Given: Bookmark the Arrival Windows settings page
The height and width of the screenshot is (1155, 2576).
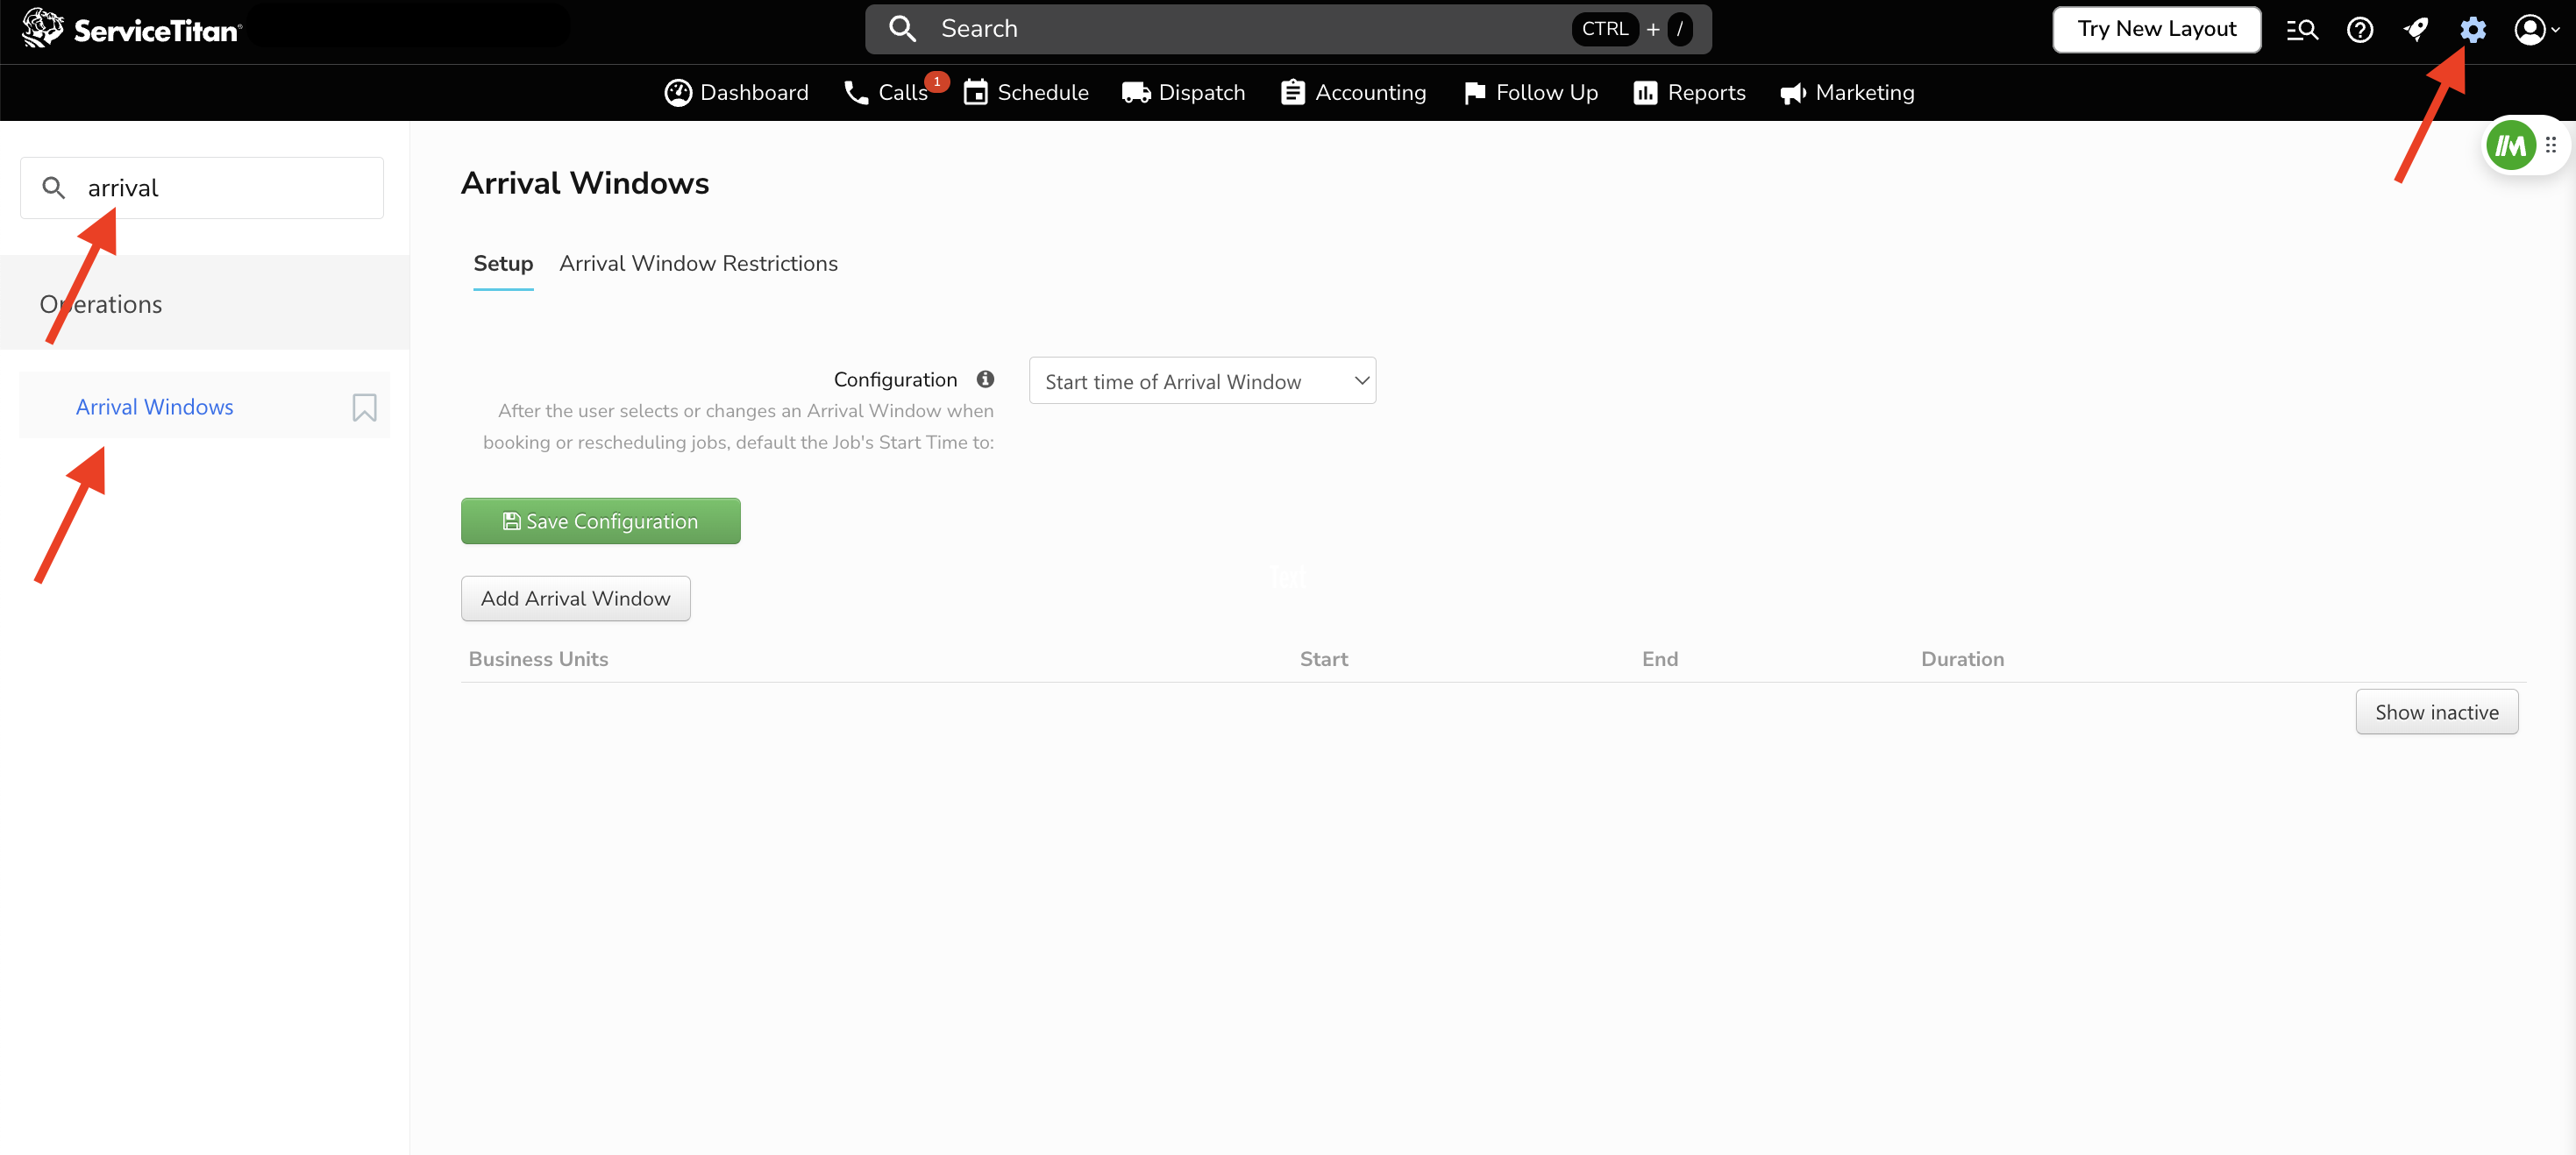Looking at the screenshot, I should 364,407.
